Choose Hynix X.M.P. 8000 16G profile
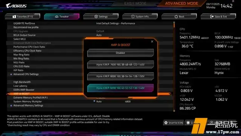 coord(120,76)
